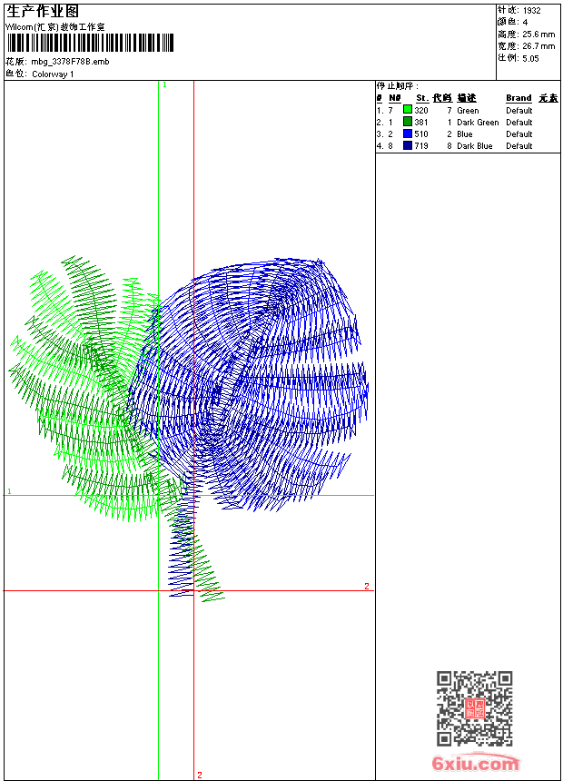Select the Dark Blue description text

[475, 145]
